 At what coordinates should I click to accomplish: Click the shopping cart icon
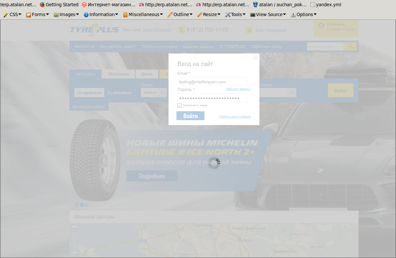pos(321,26)
